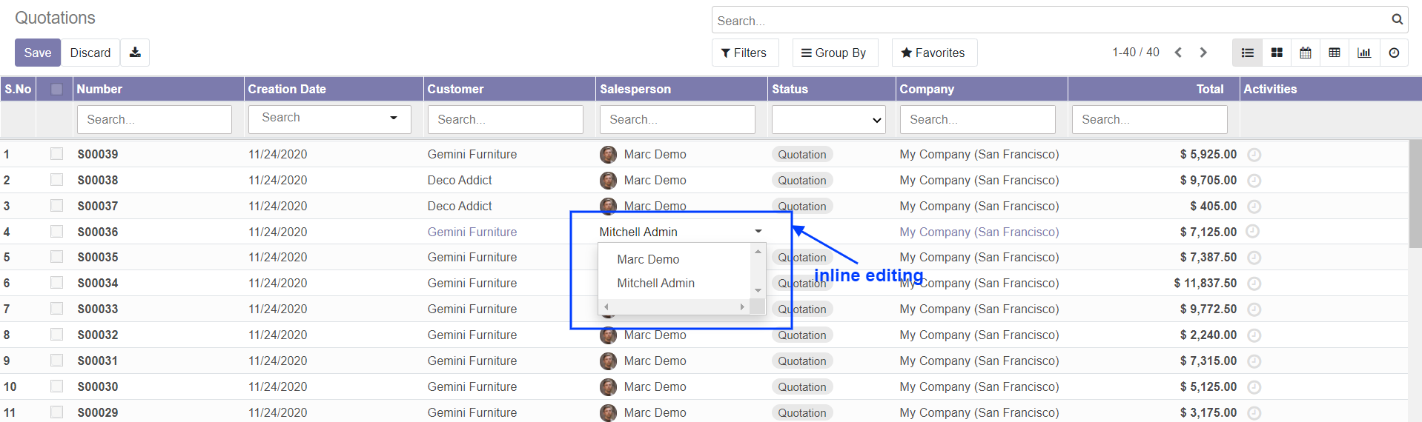This screenshot has width=1422, height=422.
Task: Click the download export icon
Action: 135,53
